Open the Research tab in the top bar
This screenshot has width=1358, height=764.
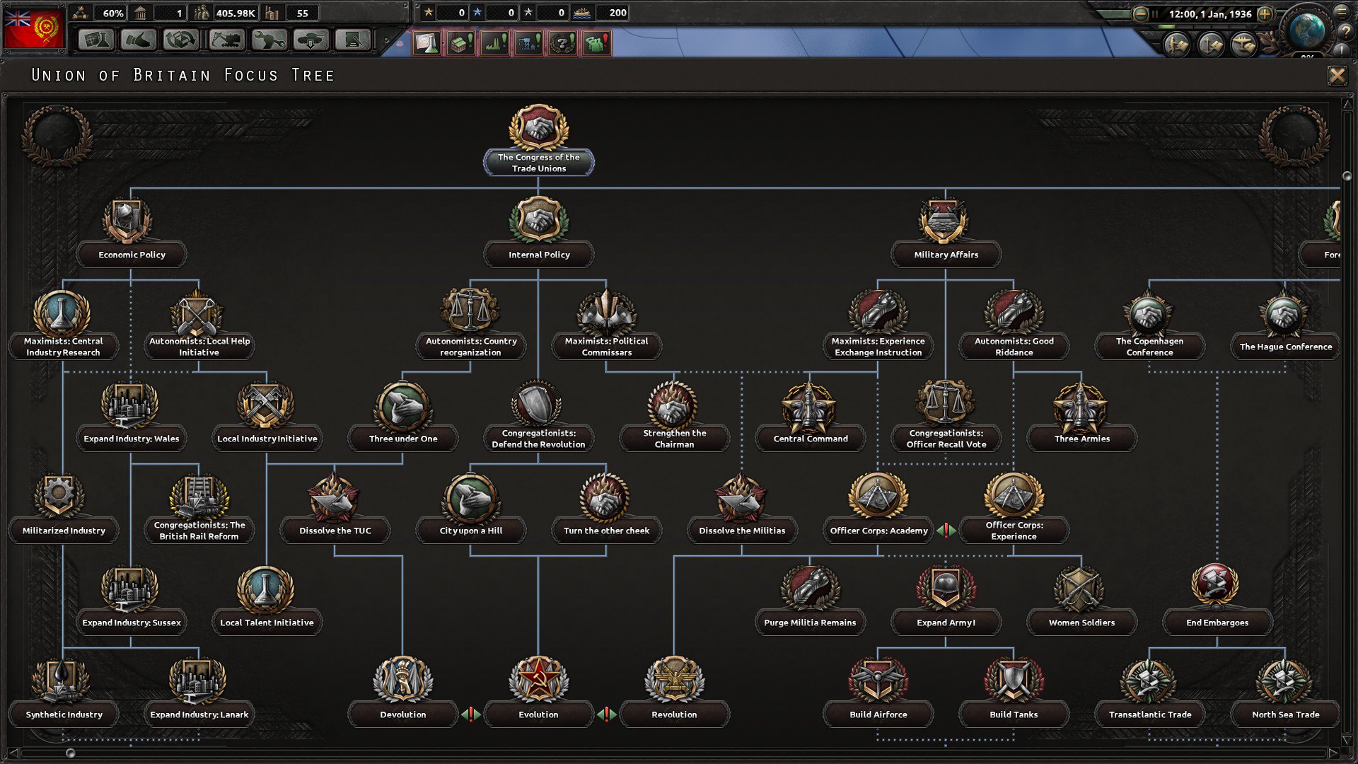tap(96, 40)
